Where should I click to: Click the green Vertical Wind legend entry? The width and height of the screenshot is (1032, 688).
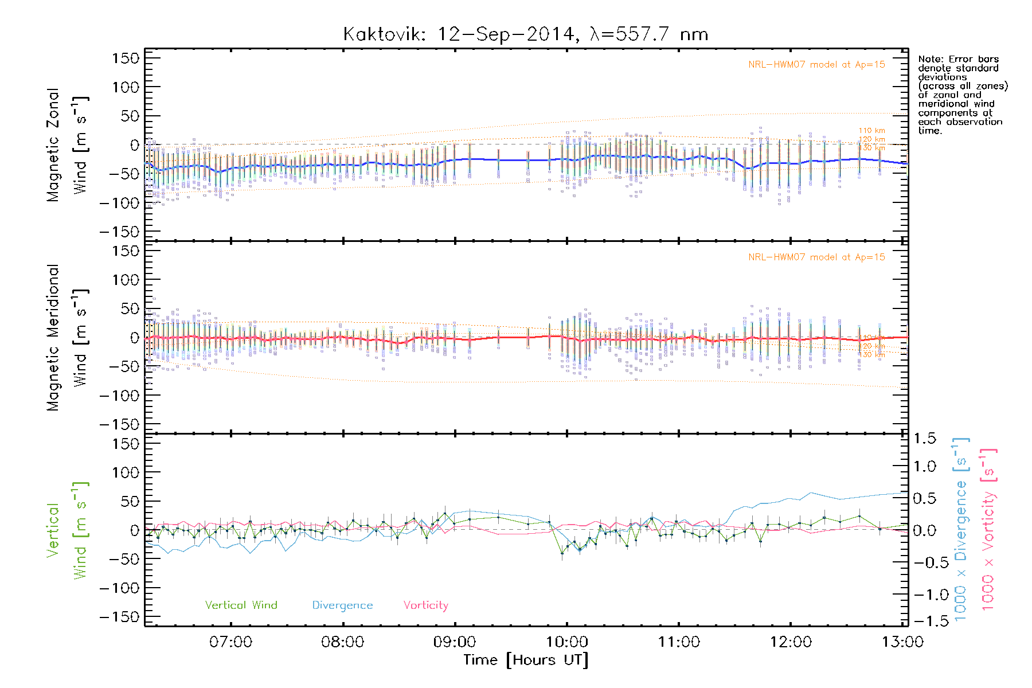click(x=241, y=605)
